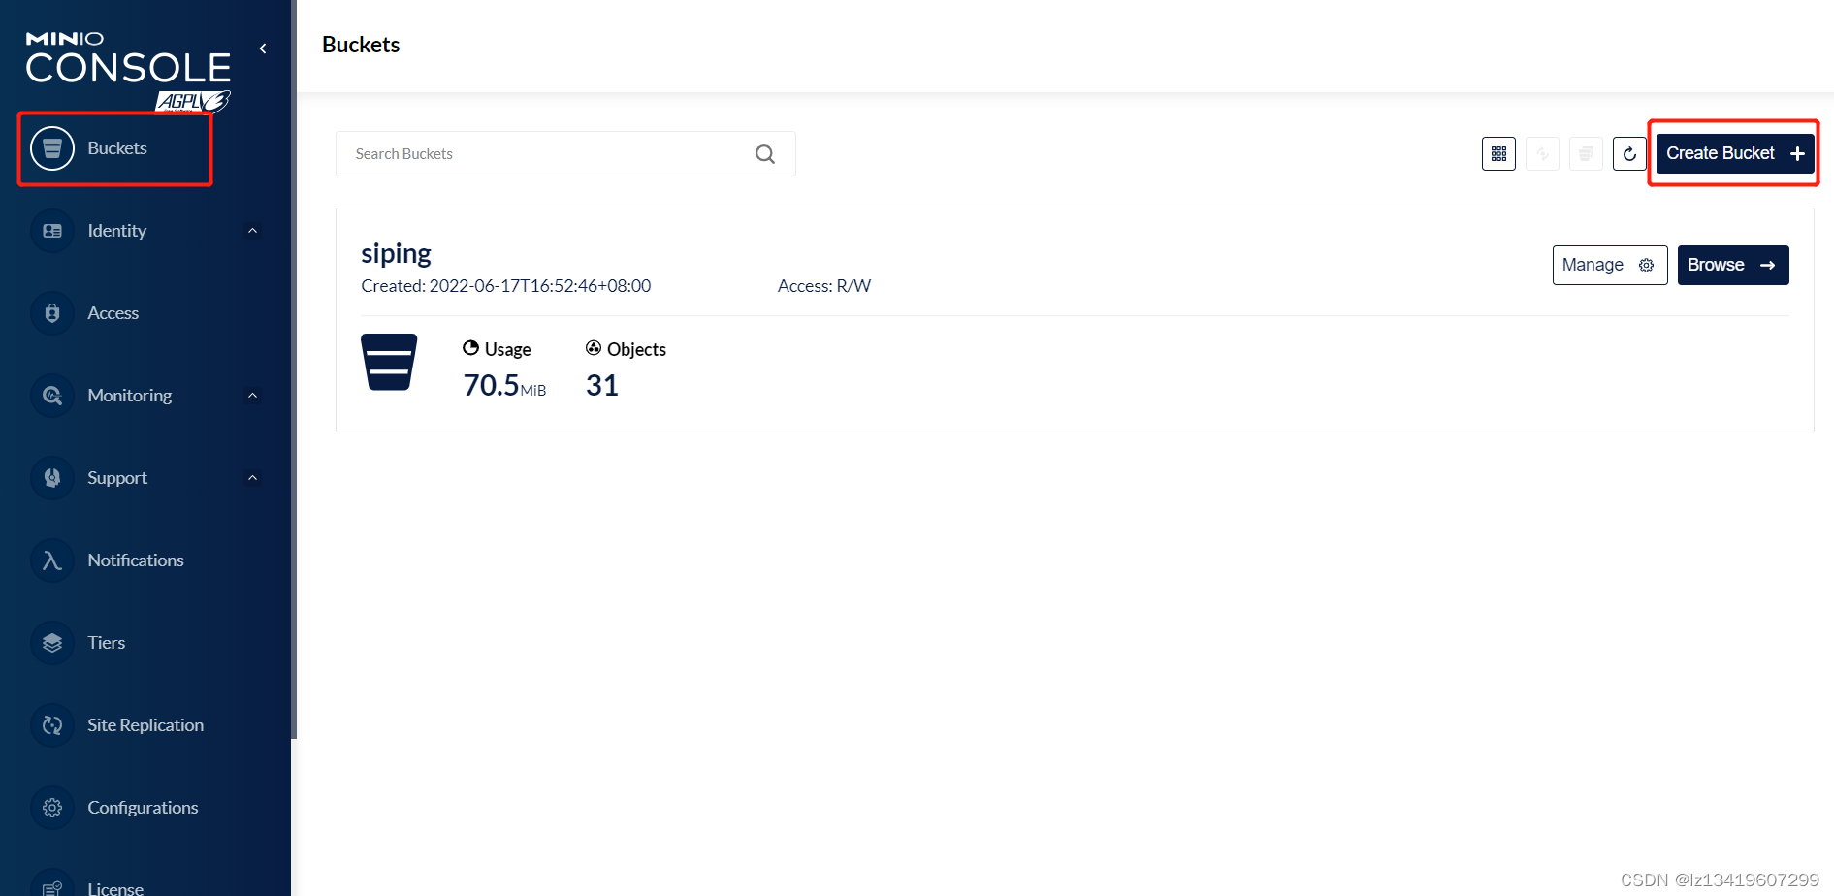Click the 31 objects count

pyautogui.click(x=602, y=385)
